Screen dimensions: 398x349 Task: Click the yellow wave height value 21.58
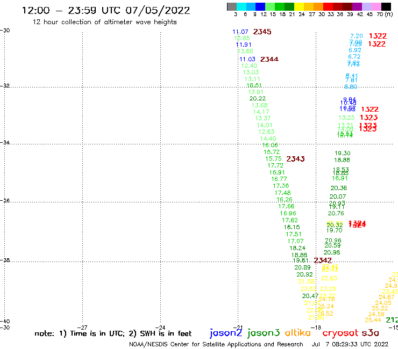(306, 281)
